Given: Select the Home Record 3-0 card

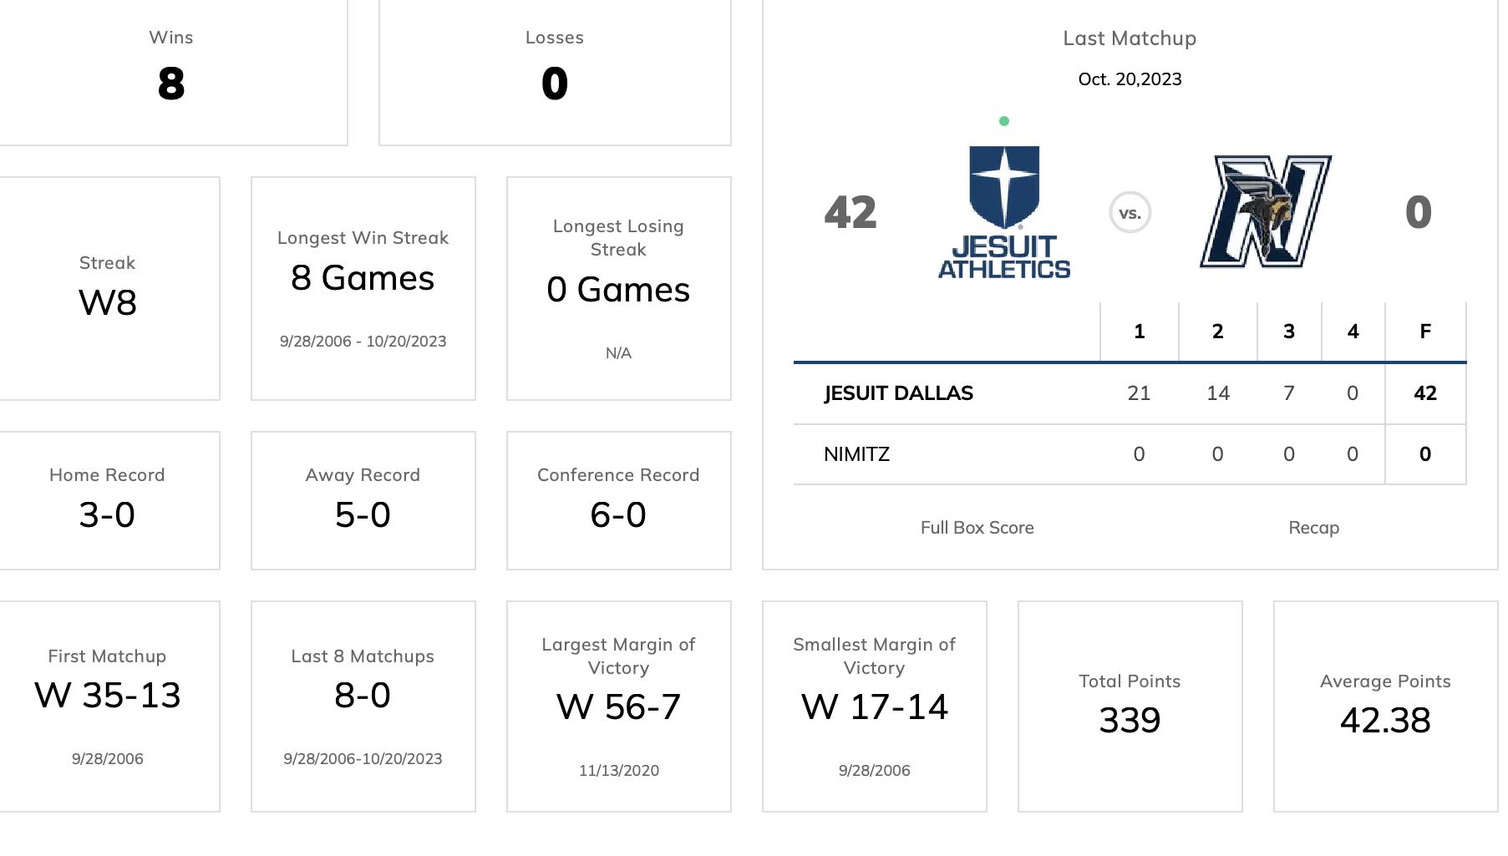Looking at the screenshot, I should click(x=109, y=500).
